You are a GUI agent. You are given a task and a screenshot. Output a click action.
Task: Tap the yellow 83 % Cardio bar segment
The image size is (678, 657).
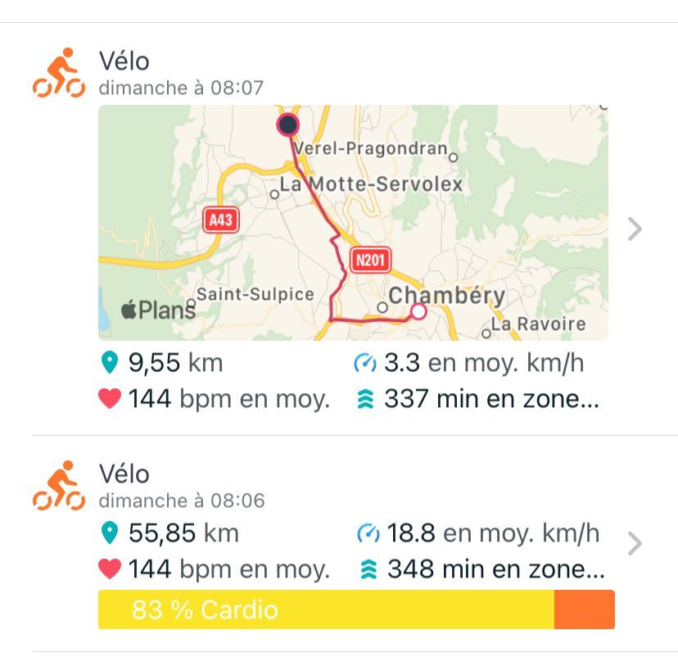326,609
